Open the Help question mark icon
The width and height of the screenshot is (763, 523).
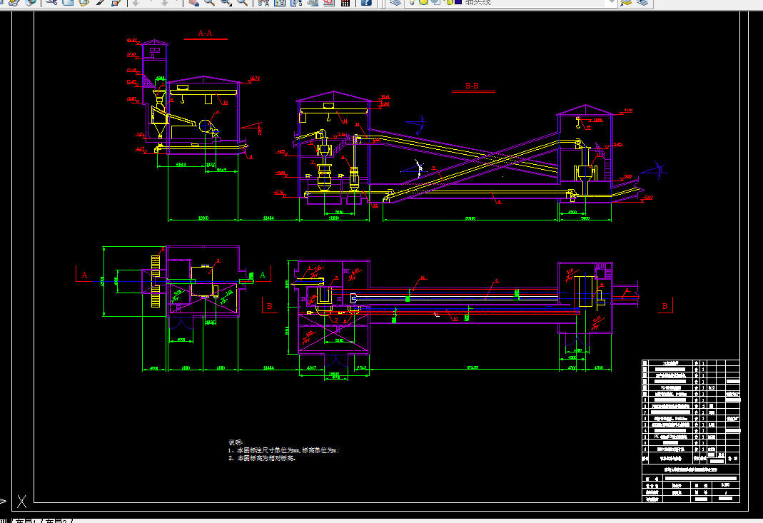366,2
